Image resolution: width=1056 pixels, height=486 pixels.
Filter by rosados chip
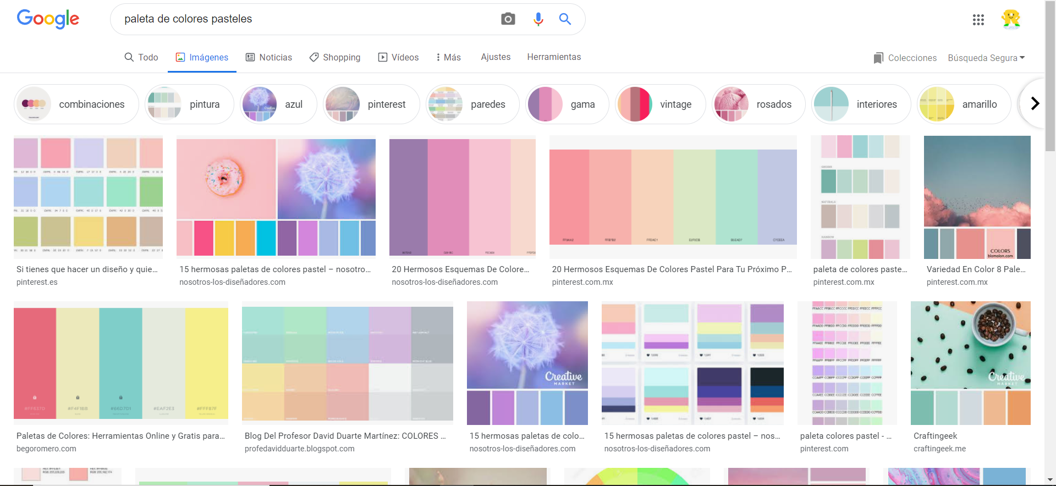(x=758, y=104)
